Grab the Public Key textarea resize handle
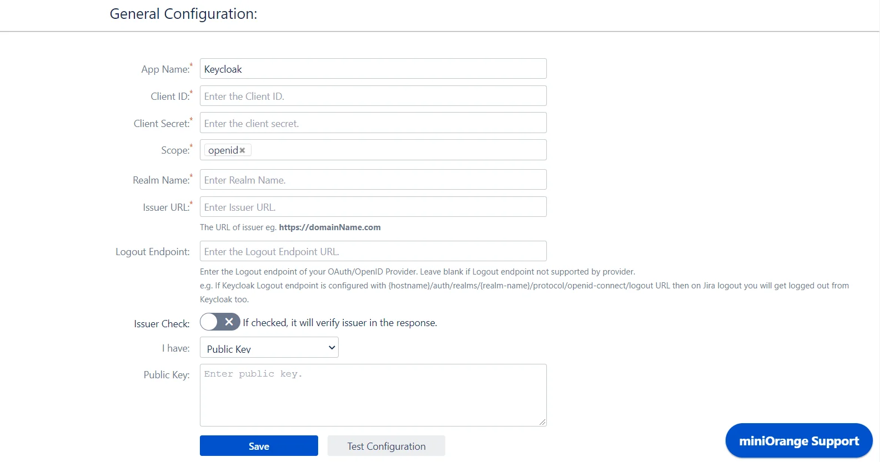Viewport: 880px width, 462px height. [542, 422]
